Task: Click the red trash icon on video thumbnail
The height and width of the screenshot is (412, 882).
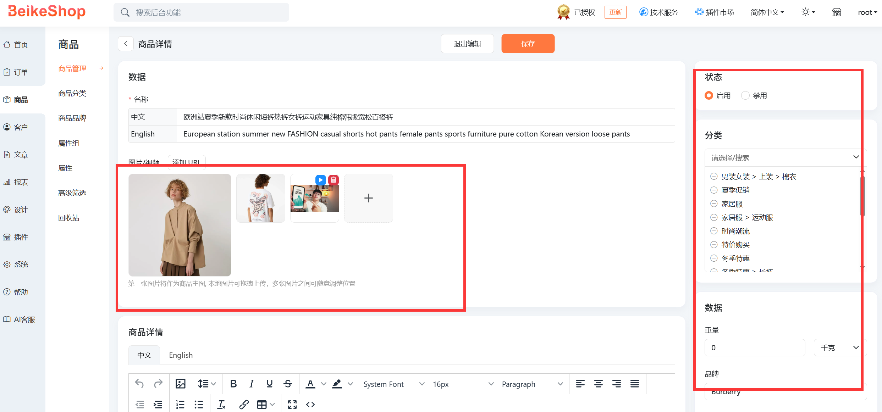Action: pos(333,180)
